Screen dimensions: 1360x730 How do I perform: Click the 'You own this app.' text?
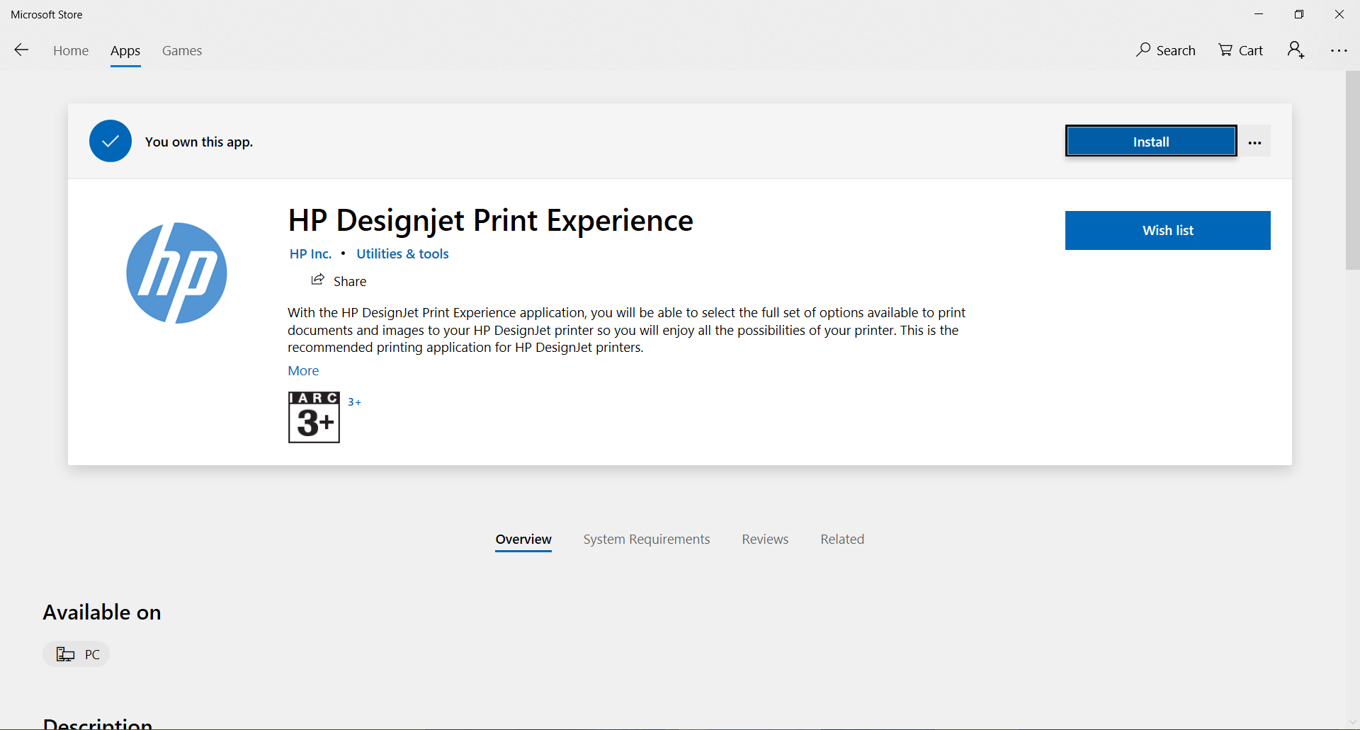coord(199,142)
